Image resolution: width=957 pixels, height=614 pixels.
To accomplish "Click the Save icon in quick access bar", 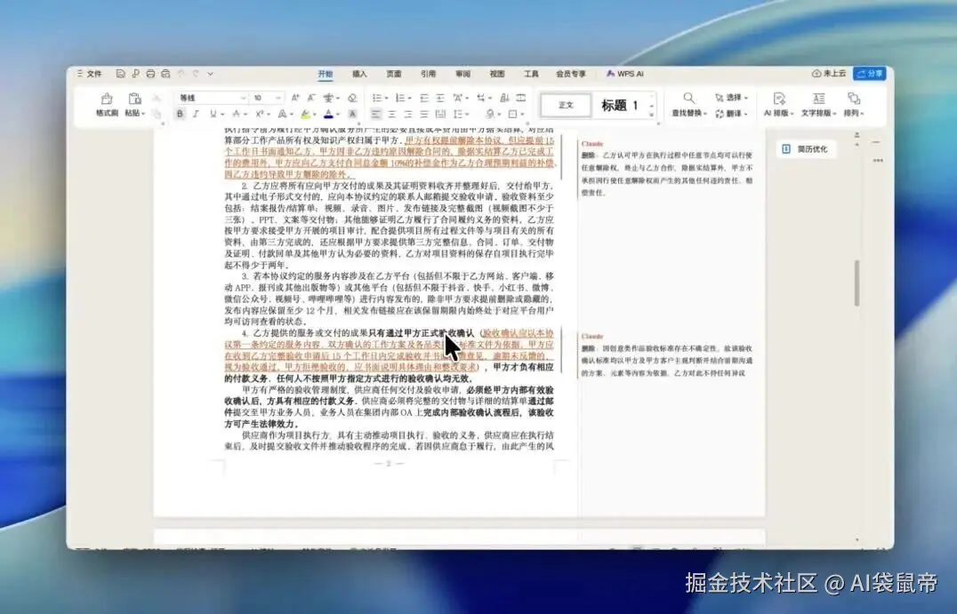I will click(x=120, y=74).
